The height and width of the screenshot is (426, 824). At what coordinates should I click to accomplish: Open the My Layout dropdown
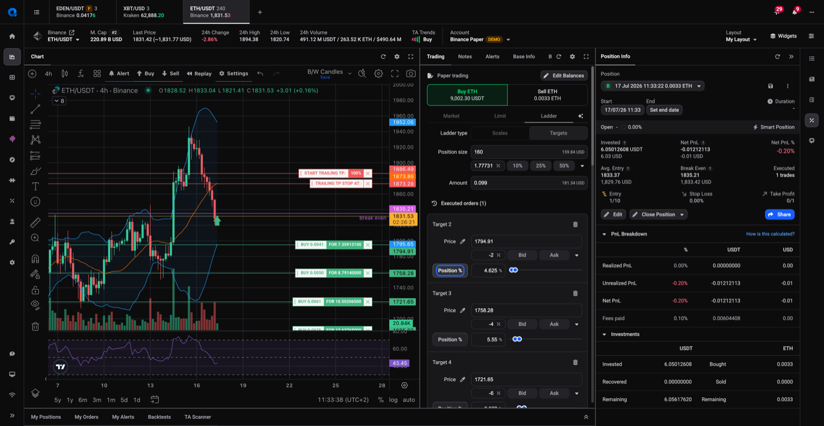[x=742, y=39]
